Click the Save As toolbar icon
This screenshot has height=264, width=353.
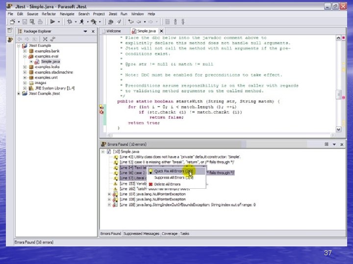point(32,22)
